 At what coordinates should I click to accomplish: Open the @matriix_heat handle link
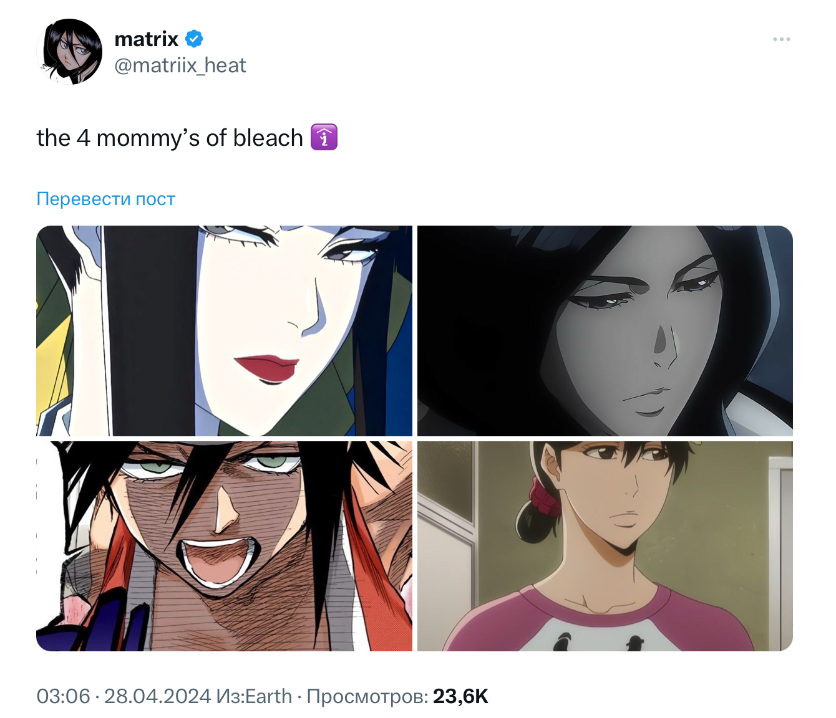pos(180,65)
